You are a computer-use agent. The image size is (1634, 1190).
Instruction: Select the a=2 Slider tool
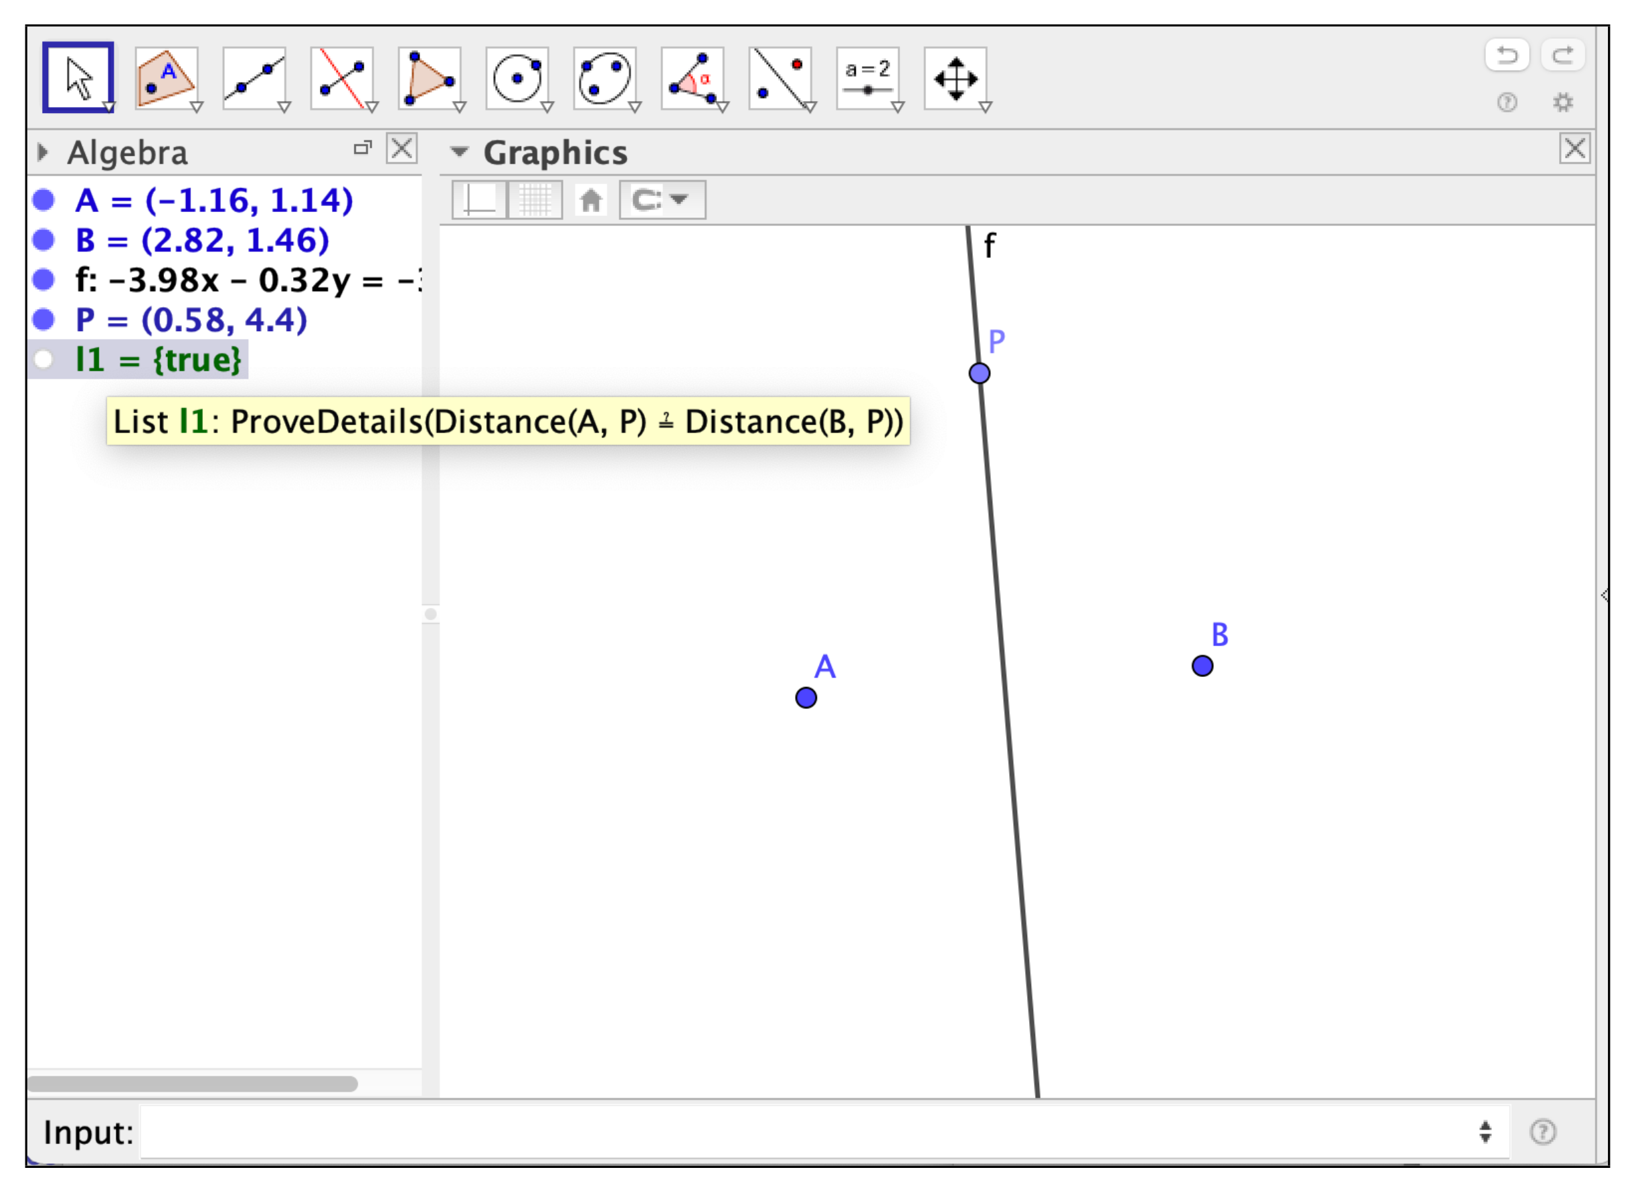(x=867, y=78)
